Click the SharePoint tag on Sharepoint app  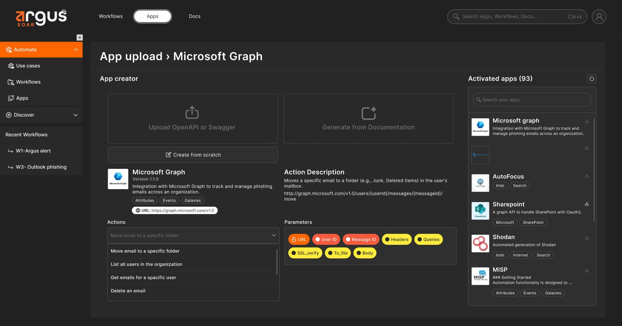point(533,223)
